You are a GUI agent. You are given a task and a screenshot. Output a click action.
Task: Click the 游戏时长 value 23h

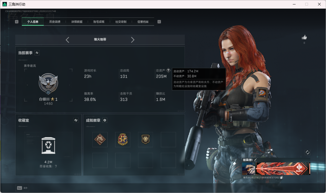pos(88,77)
